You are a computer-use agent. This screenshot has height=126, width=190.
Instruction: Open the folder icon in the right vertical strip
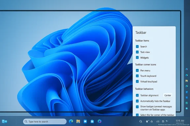point(187,81)
